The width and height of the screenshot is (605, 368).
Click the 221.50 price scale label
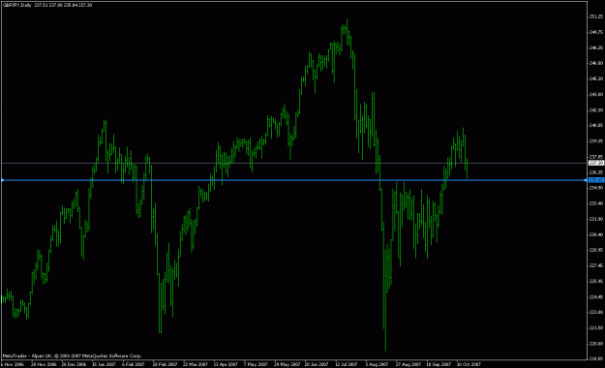tap(596, 328)
